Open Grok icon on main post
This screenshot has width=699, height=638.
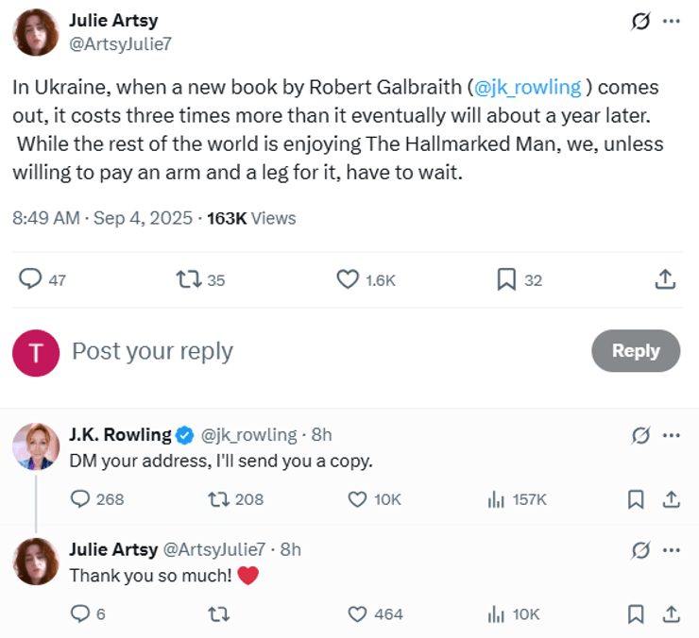click(640, 21)
